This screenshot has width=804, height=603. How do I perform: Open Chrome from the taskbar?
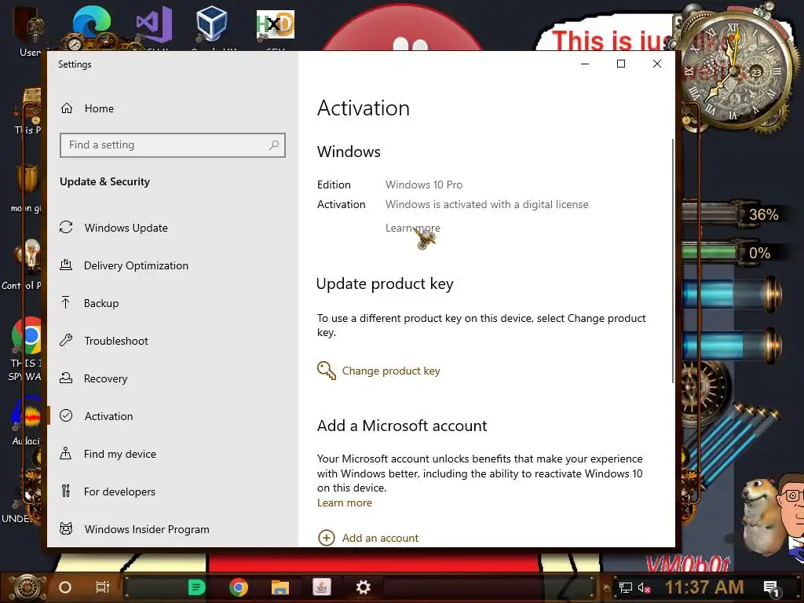[239, 587]
